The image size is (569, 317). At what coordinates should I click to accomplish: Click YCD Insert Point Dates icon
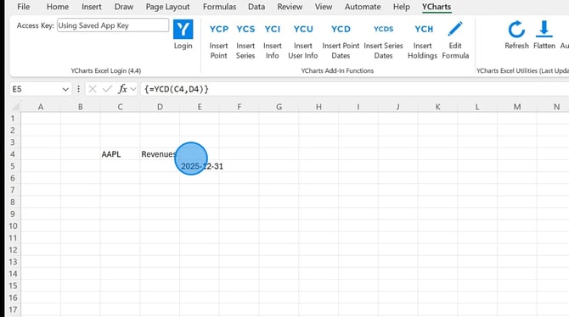click(x=341, y=29)
